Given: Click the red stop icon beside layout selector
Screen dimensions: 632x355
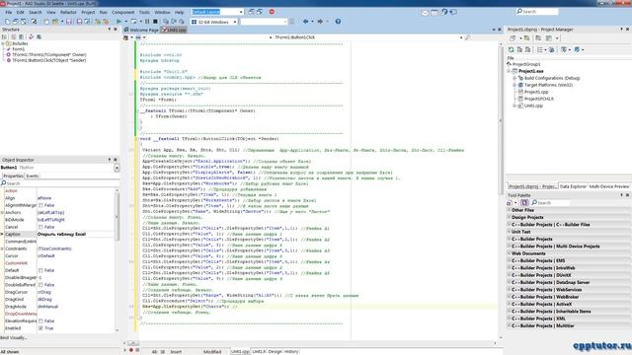Looking at the screenshot, I should coord(272,12).
